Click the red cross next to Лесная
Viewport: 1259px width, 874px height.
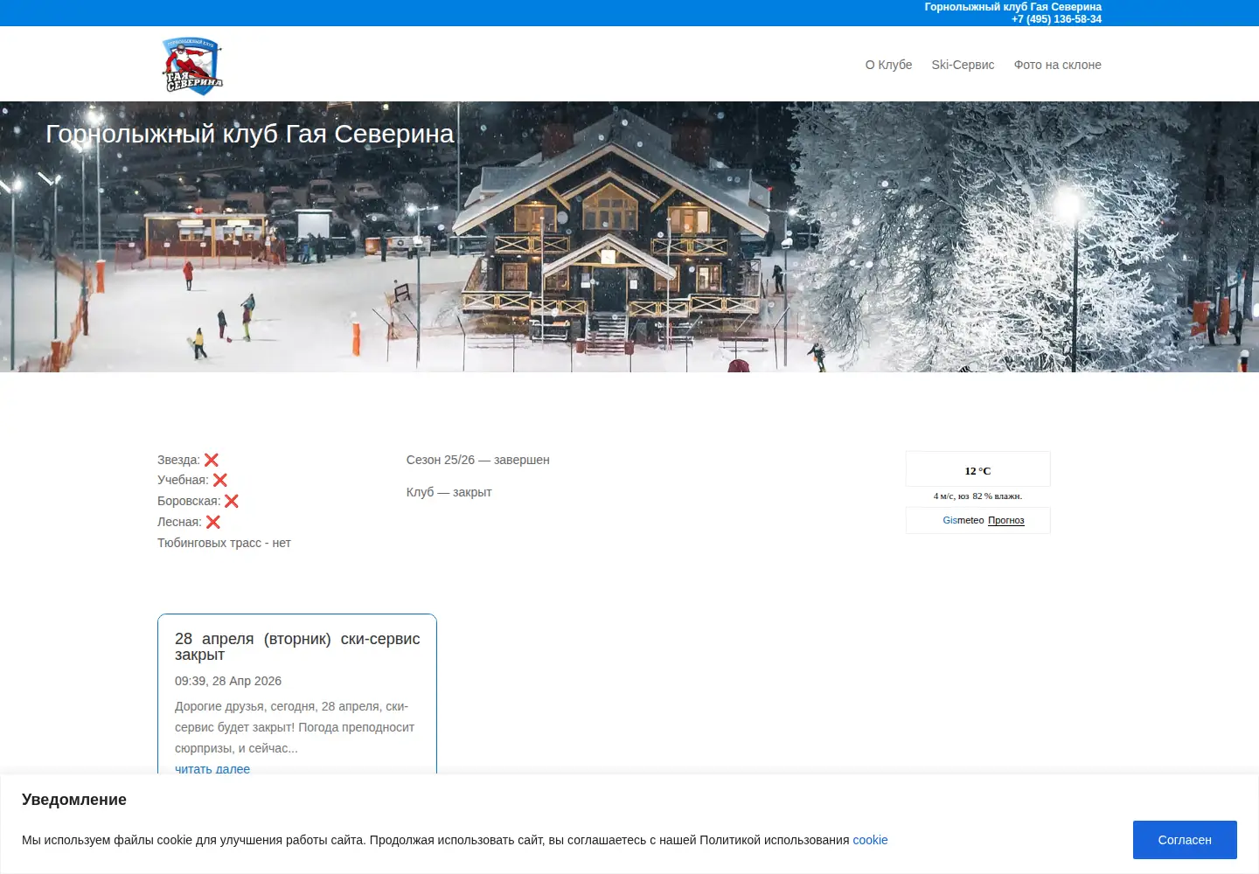point(213,522)
